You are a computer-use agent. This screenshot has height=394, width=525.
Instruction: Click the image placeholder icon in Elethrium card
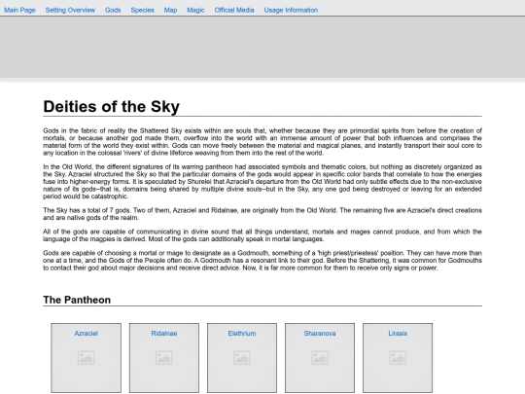[242, 358]
